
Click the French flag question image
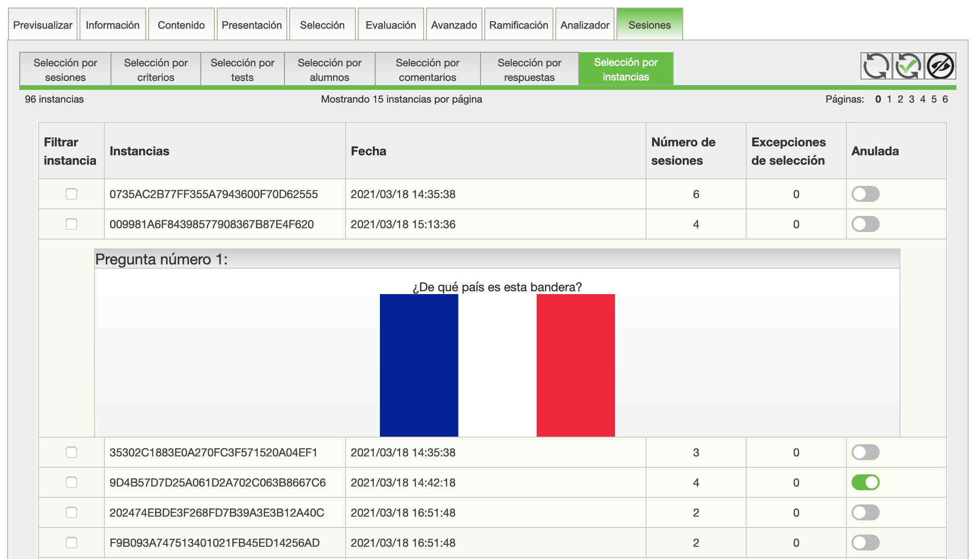[x=497, y=365]
